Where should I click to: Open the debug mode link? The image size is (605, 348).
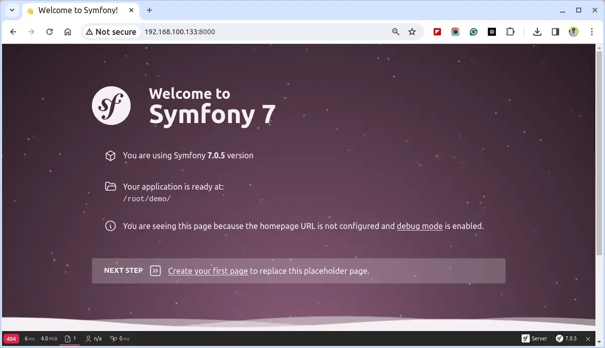coord(420,226)
